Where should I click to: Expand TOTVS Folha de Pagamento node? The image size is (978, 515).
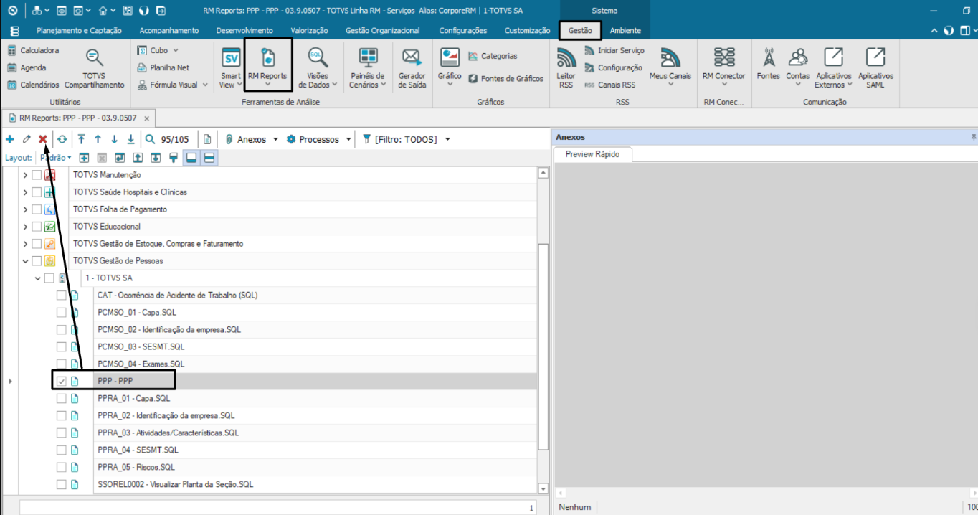(26, 209)
